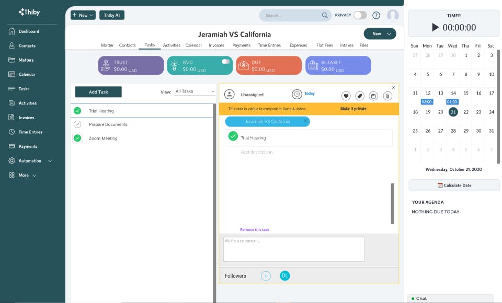Viewport: 502px width, 303px height.
Task: Select October 21 on calendar
Action: [453, 112]
